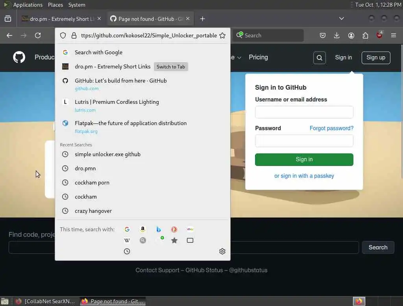
Task: Open Forgot password? link
Action: click(x=331, y=128)
